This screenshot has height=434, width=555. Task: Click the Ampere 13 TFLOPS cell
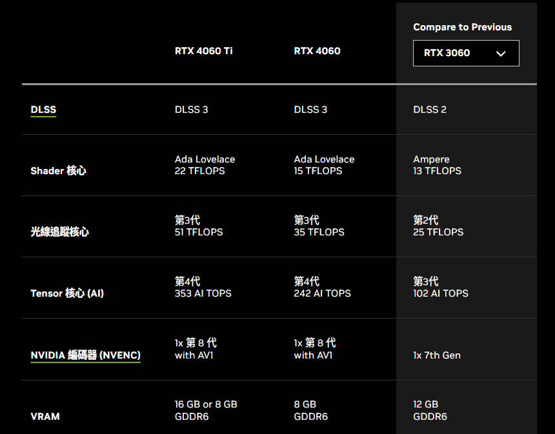pyautogui.click(x=437, y=165)
